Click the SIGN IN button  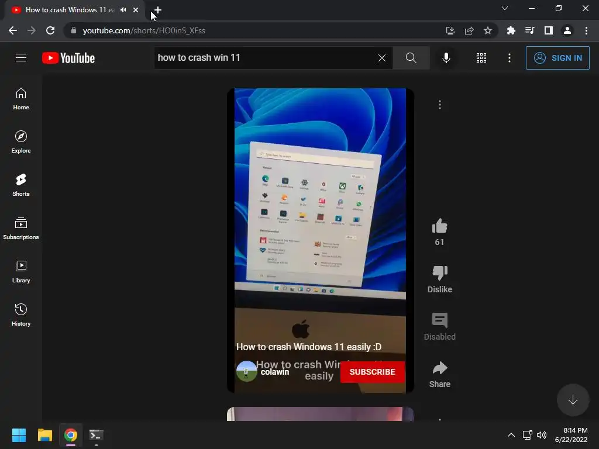pyautogui.click(x=557, y=58)
